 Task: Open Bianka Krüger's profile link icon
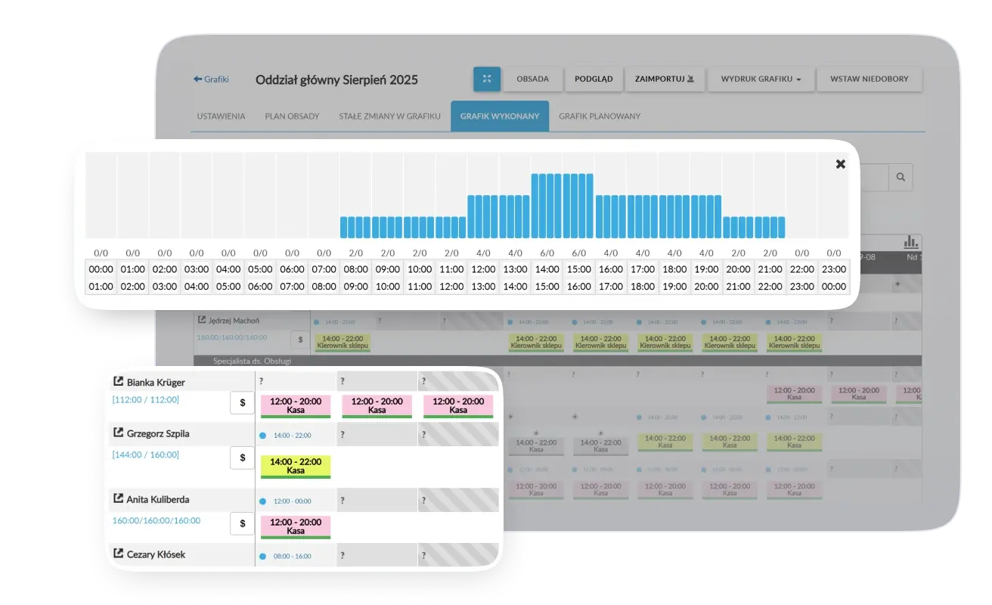119,382
